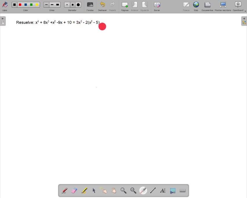Image resolution: width=247 pixels, height=198 pixels.
Task: Go to the Anterior page
Action: point(135,5)
